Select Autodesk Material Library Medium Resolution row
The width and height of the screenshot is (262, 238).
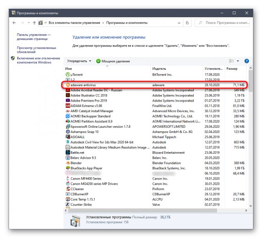click(x=155, y=147)
